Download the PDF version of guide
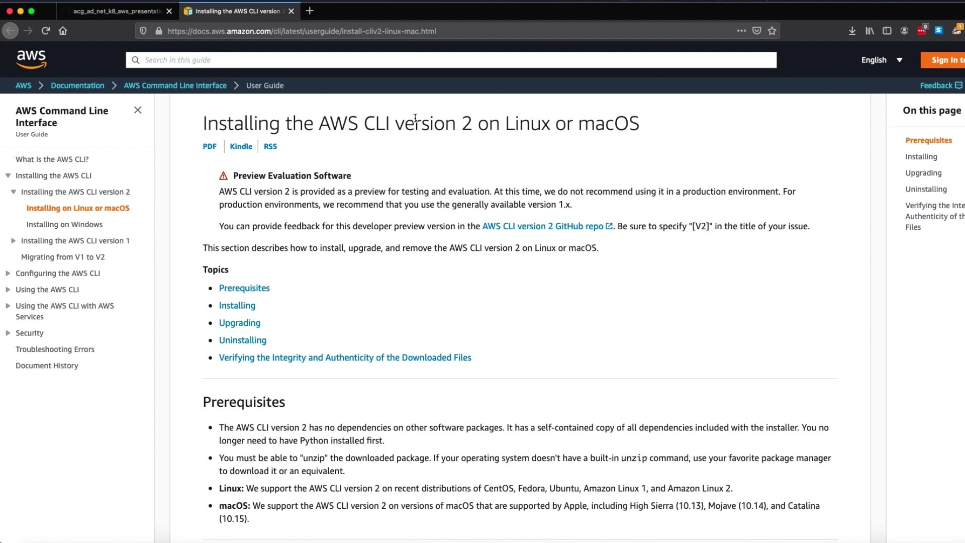965x543 pixels. [210, 146]
